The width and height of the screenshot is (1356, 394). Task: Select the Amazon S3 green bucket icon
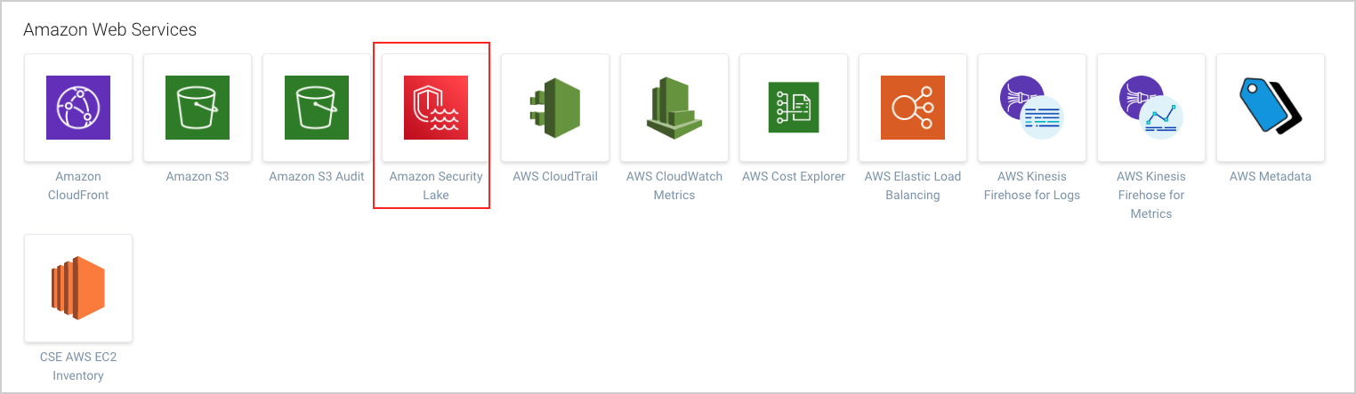point(198,108)
